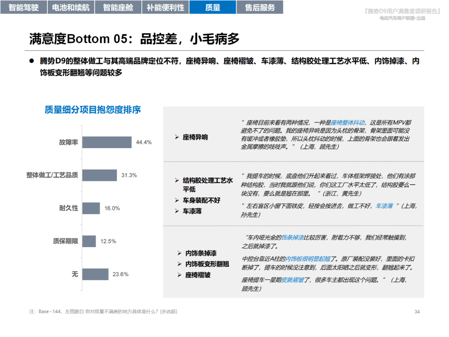This screenshot has width=449, height=337.
Task: Click the arrow bullet before 结构胶处理工艺水平低
Action: click(177, 180)
